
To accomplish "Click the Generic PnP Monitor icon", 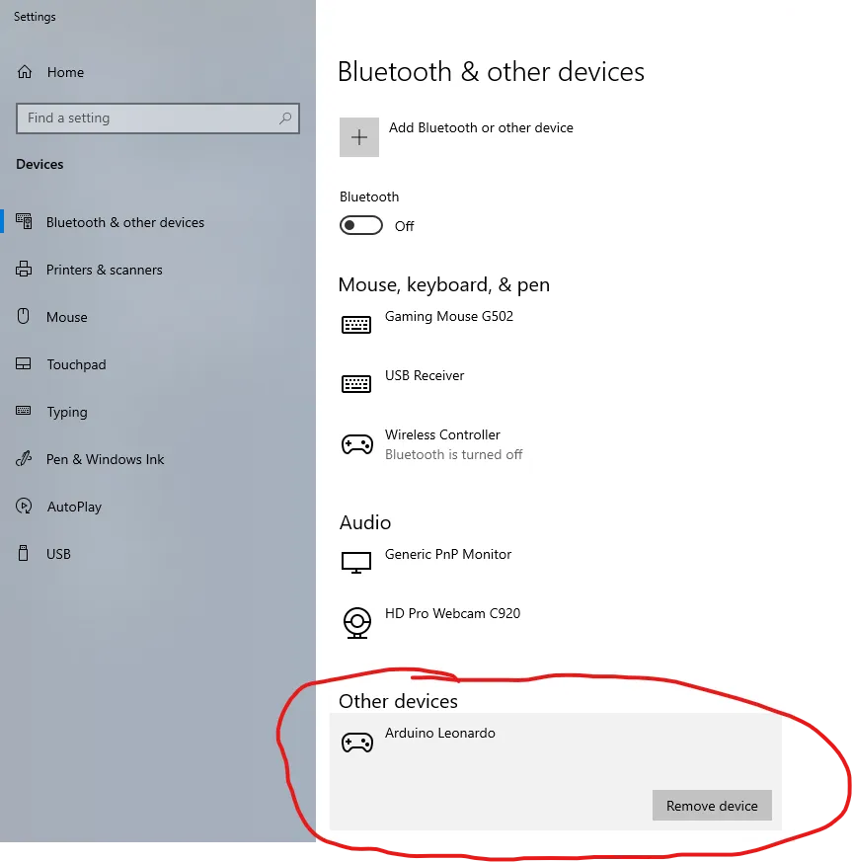I will pyautogui.click(x=356, y=563).
